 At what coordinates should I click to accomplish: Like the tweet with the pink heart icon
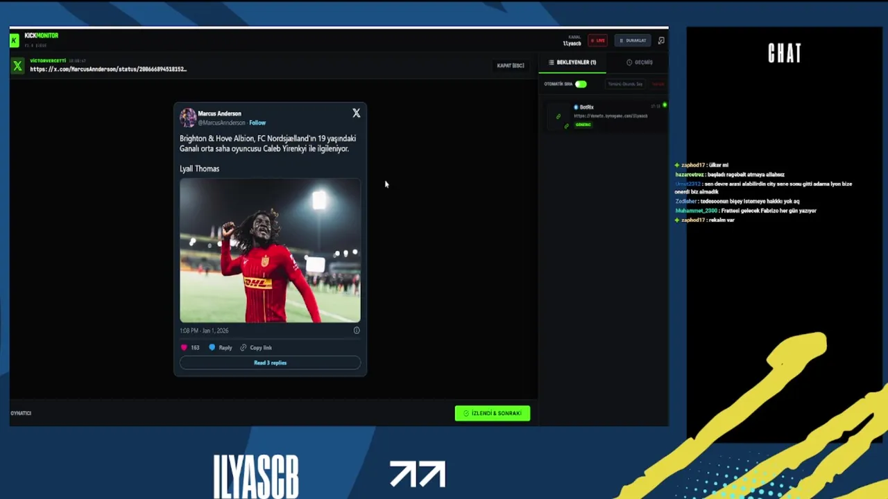point(184,348)
